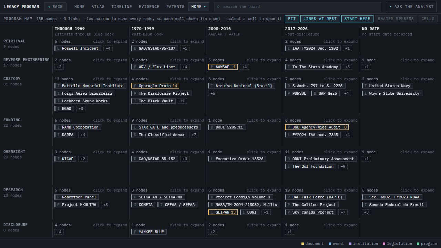Switch to the Atlas tab
This screenshot has width=441, height=248.
coord(98,7)
